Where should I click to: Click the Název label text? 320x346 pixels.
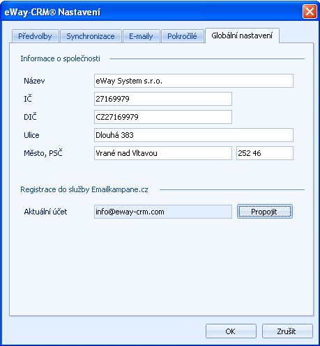(34, 81)
